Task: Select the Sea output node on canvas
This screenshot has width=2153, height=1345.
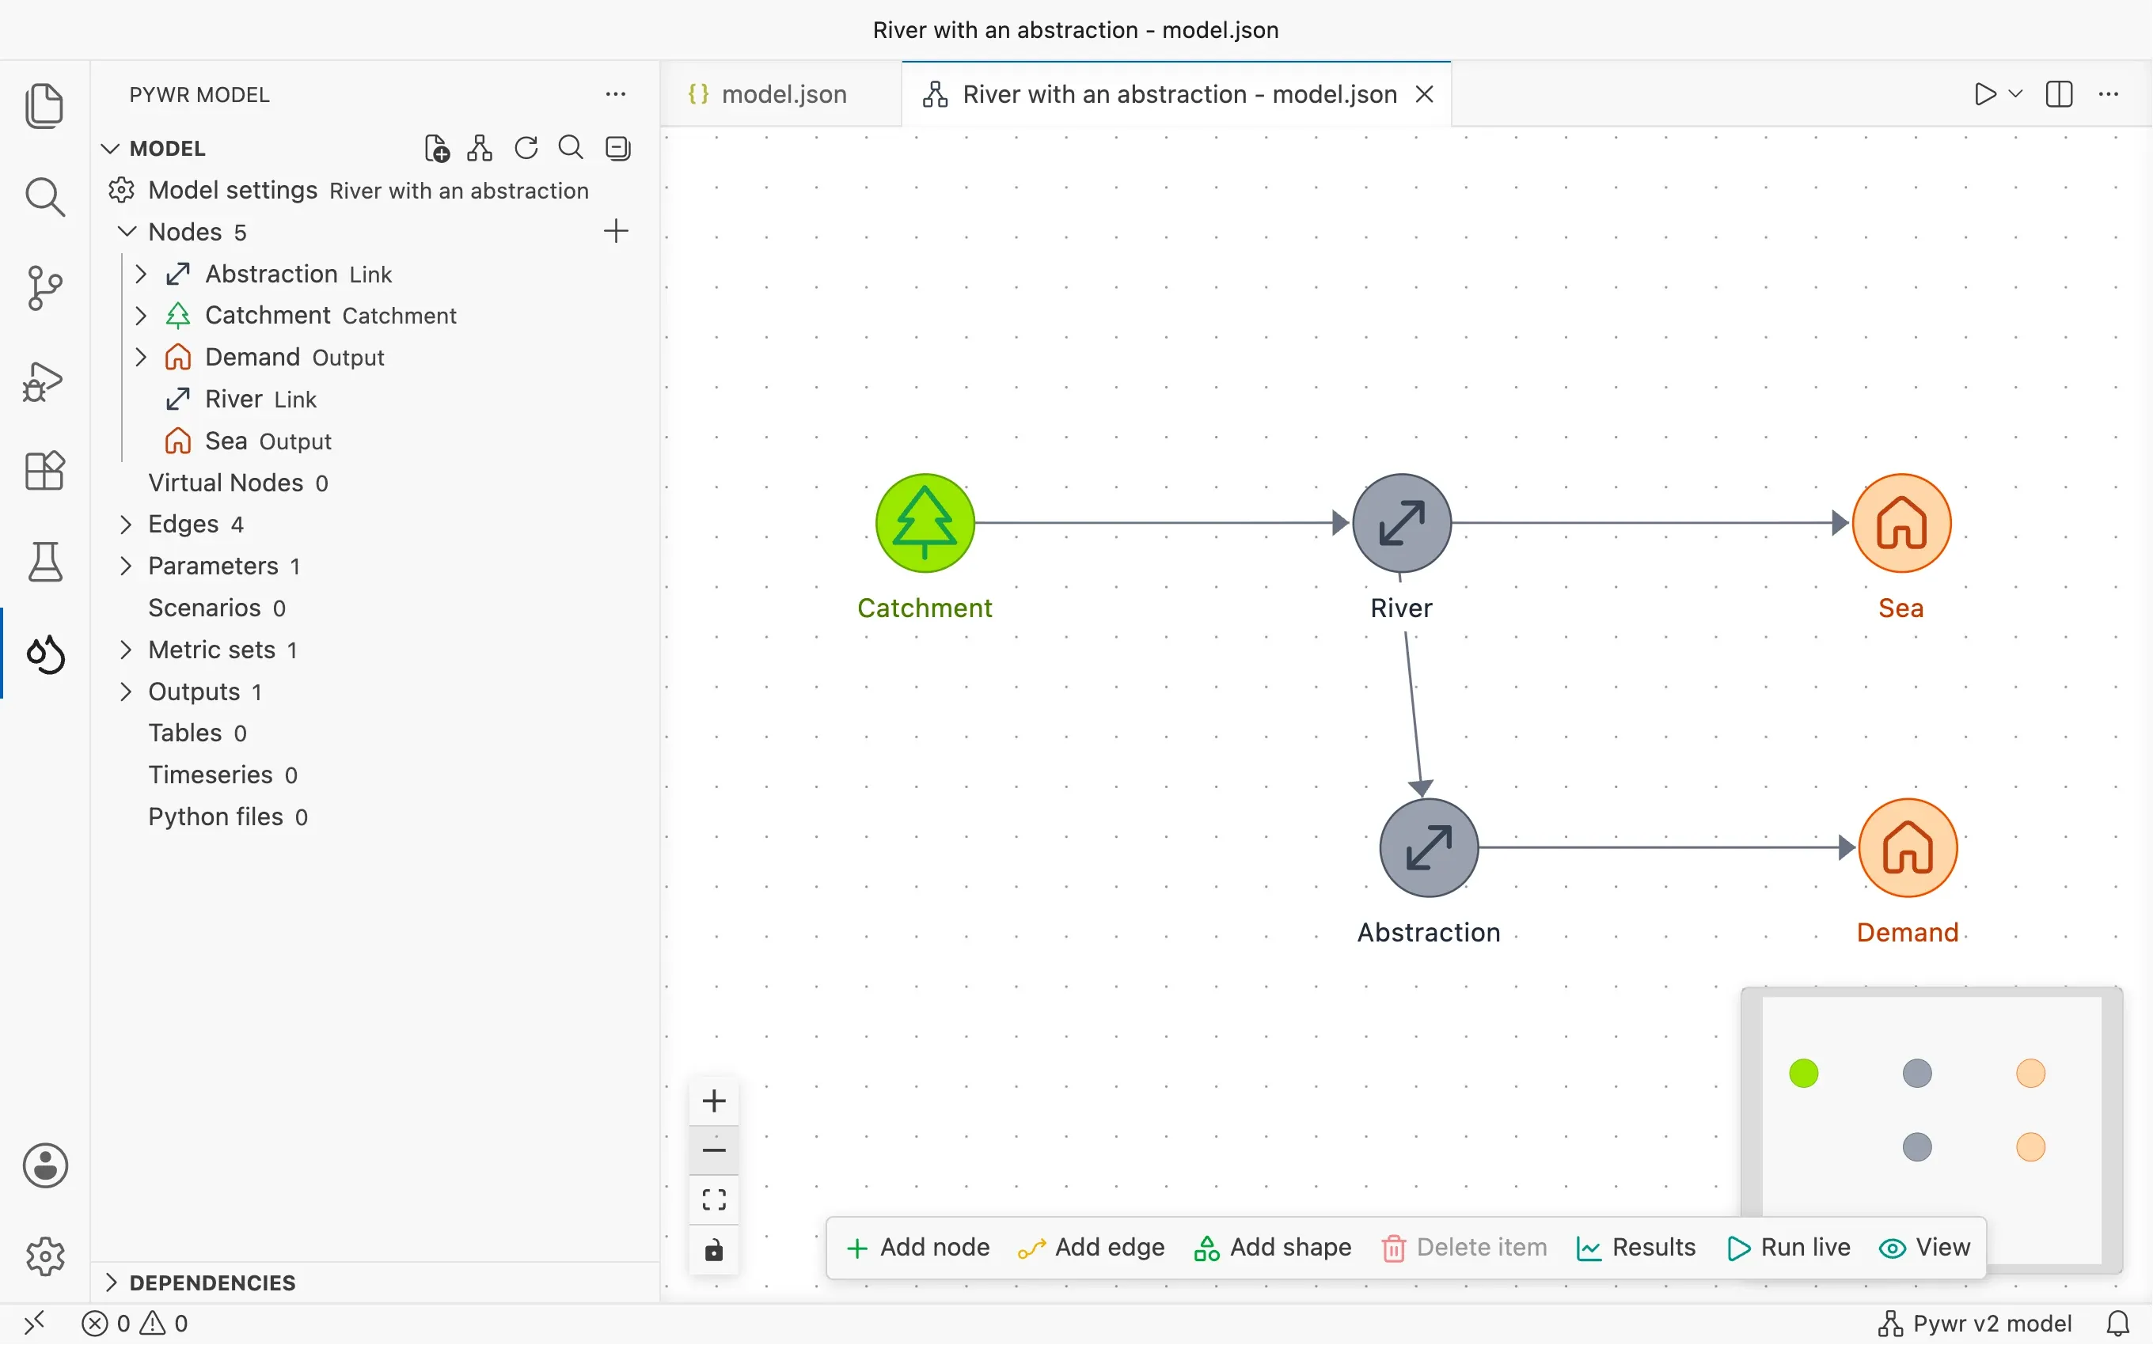Action: click(x=1902, y=523)
